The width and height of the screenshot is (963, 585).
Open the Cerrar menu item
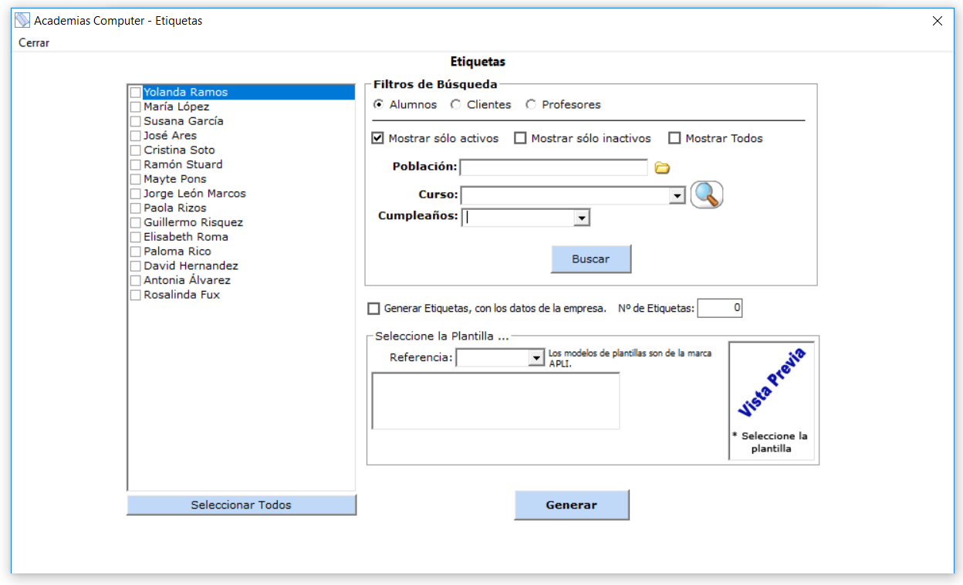click(x=34, y=43)
